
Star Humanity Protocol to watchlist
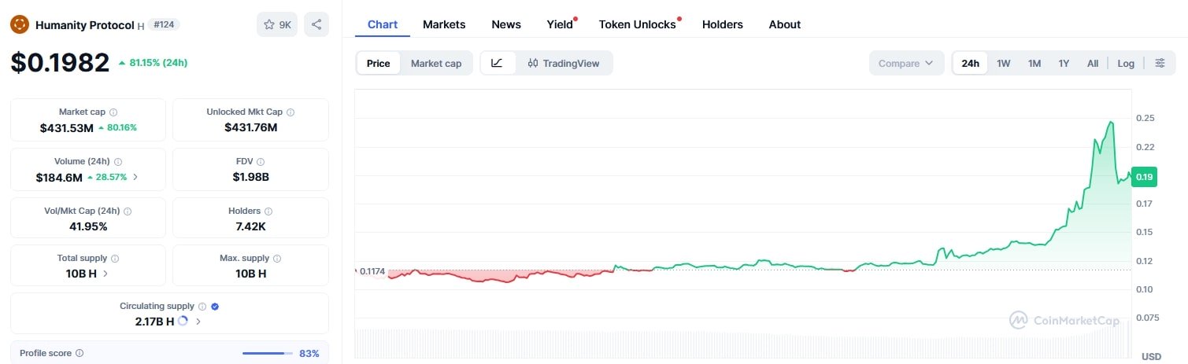277,24
